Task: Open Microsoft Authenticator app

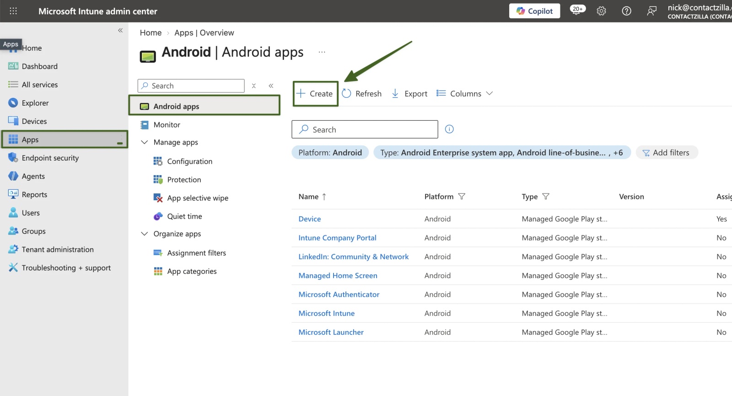Action: click(339, 294)
